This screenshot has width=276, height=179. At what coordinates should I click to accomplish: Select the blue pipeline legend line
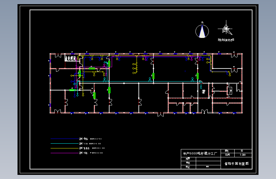(x=64, y=139)
